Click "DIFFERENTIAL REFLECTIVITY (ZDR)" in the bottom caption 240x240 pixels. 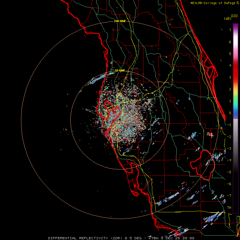pyautogui.click(x=85, y=238)
